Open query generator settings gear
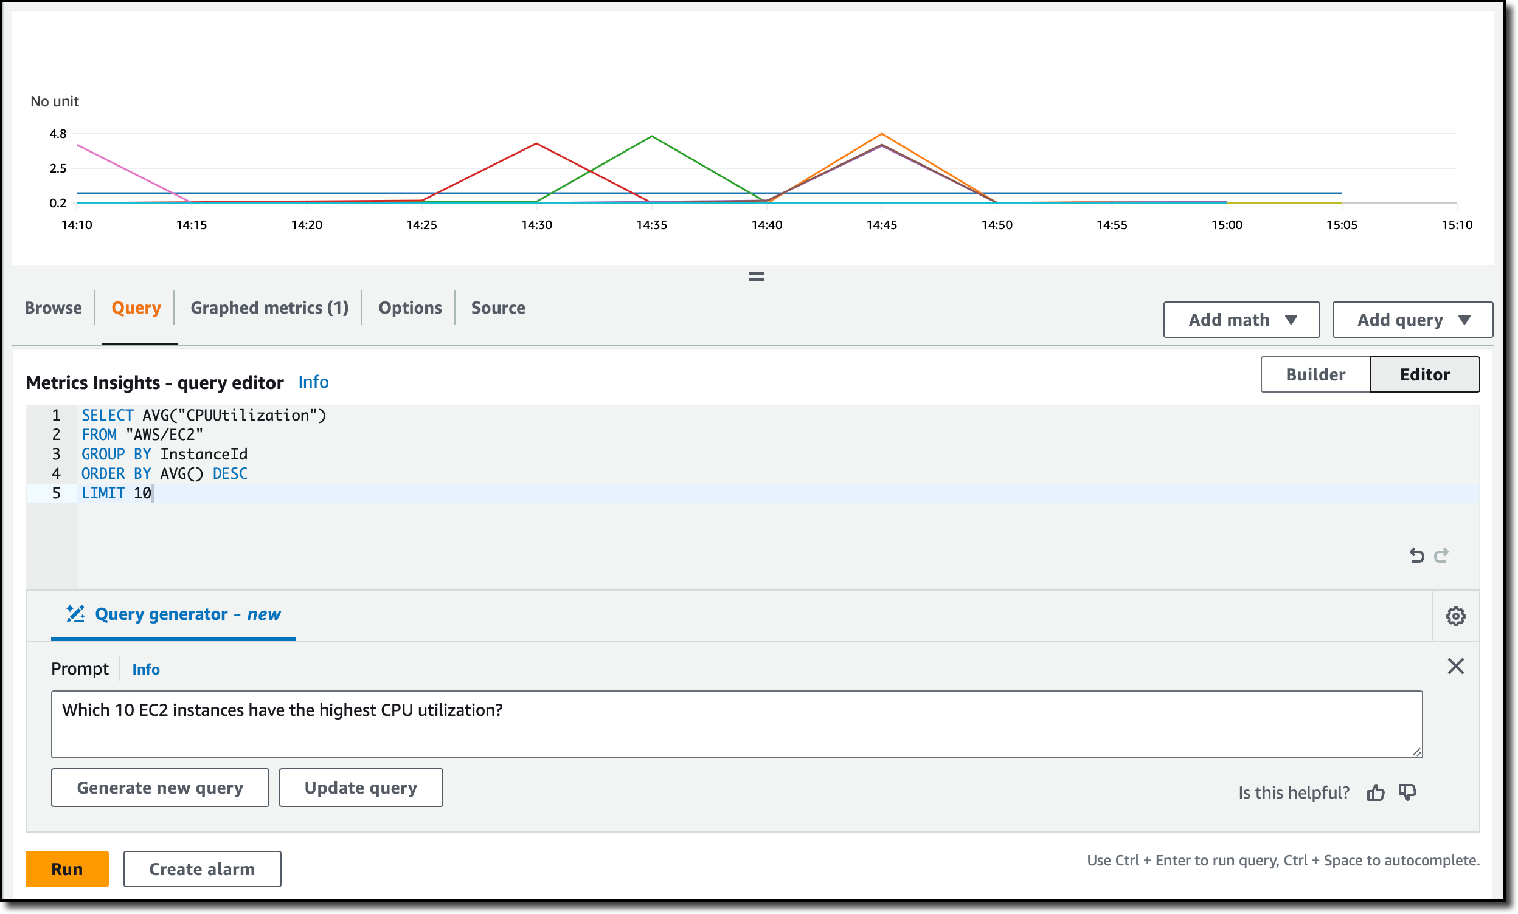 (1455, 616)
